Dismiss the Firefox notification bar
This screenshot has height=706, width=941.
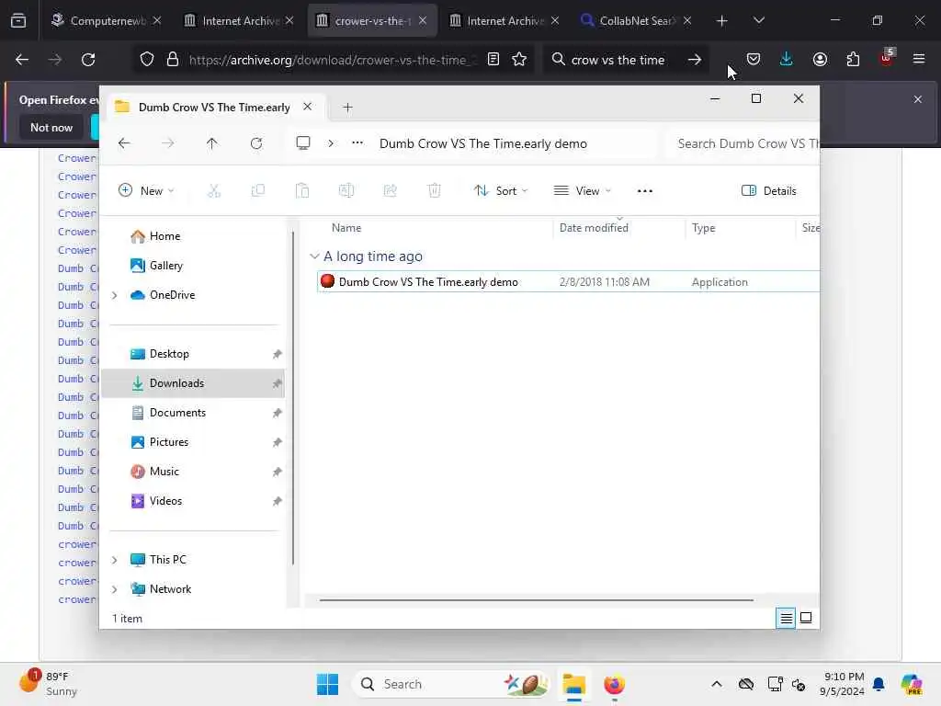point(918,99)
